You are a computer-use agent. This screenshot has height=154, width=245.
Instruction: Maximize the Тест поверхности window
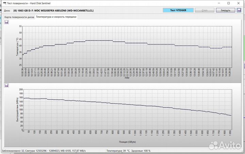click(x=222, y=3)
